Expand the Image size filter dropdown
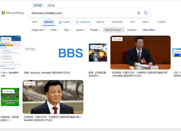This screenshot has width=181, height=131. click(x=39, y=30)
